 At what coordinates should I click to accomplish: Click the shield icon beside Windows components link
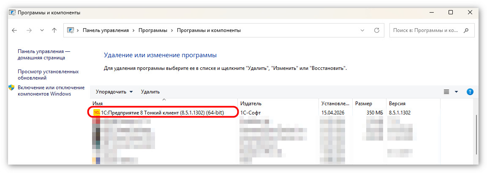click(x=11, y=88)
